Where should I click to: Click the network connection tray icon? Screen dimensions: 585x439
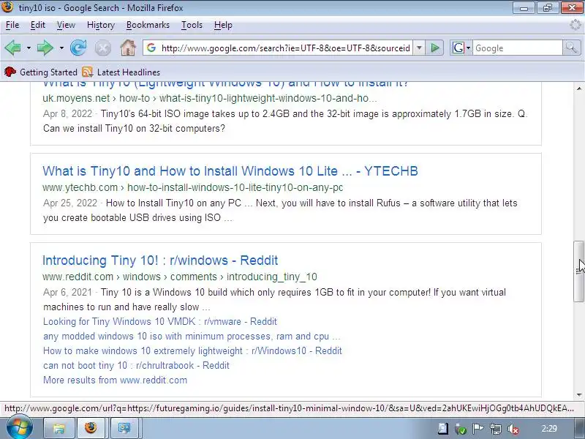coord(496,429)
